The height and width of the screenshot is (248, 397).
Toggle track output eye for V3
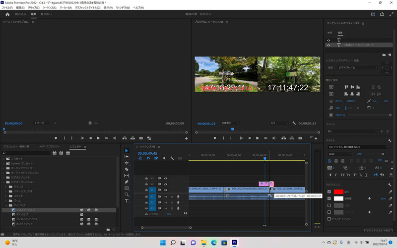166,178
